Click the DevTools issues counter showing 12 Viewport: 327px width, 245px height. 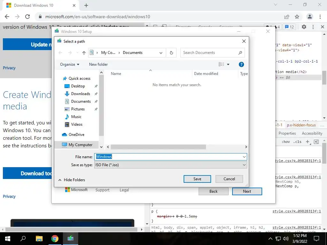tap(289, 27)
